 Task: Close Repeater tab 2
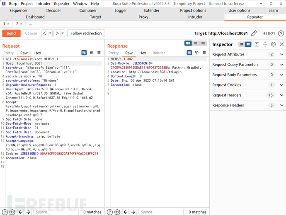coord(21,24)
